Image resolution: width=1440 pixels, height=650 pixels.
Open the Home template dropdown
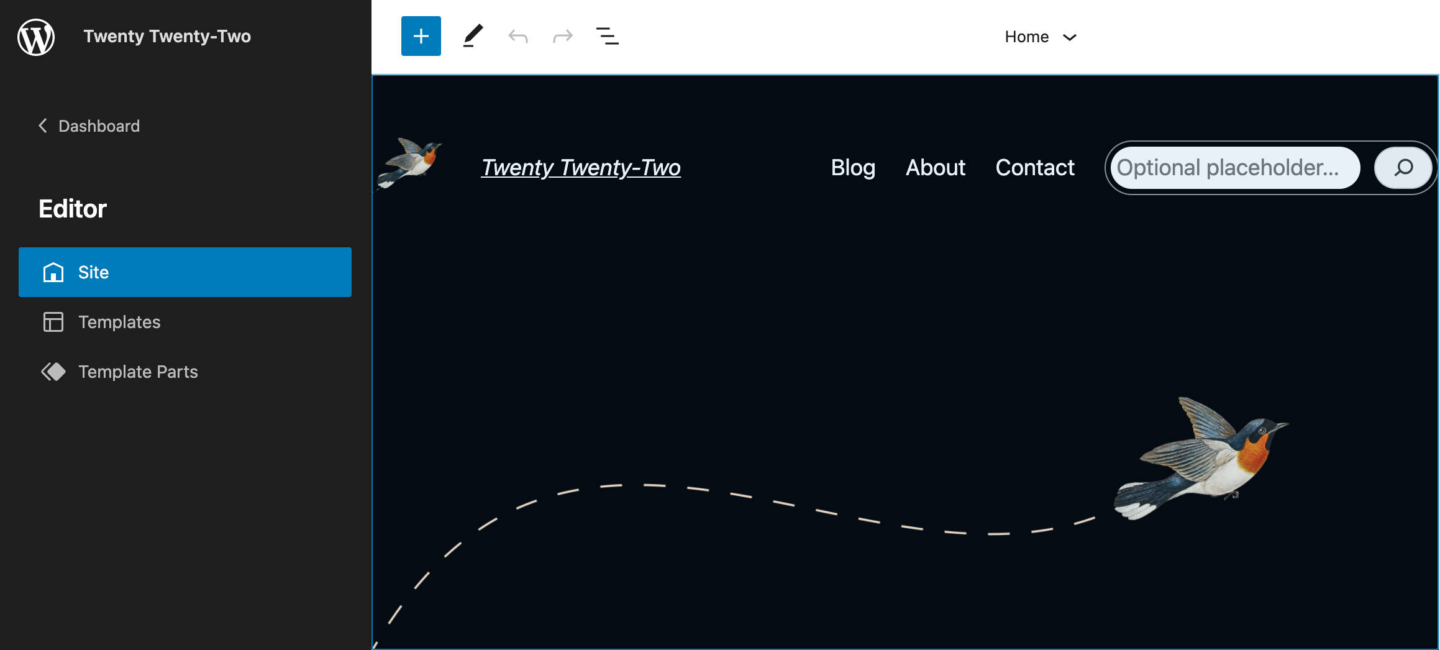pyautogui.click(x=1041, y=37)
